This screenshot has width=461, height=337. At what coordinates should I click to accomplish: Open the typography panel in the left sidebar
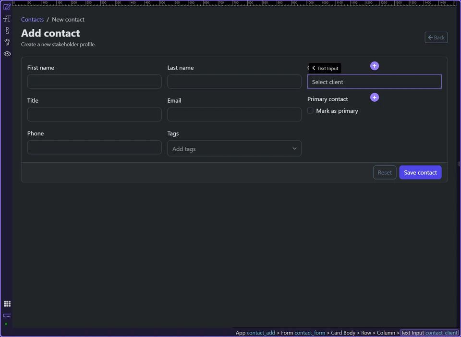tap(7, 19)
